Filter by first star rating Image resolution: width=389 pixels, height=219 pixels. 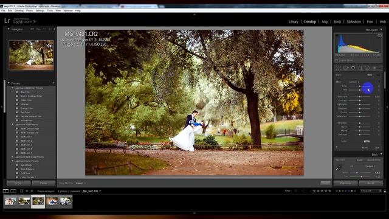[x=314, y=191]
